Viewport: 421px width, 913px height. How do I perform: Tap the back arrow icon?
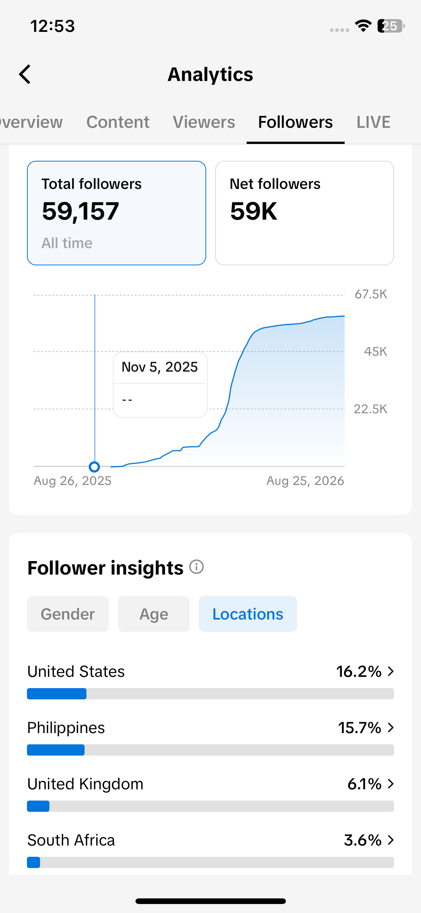coord(25,74)
